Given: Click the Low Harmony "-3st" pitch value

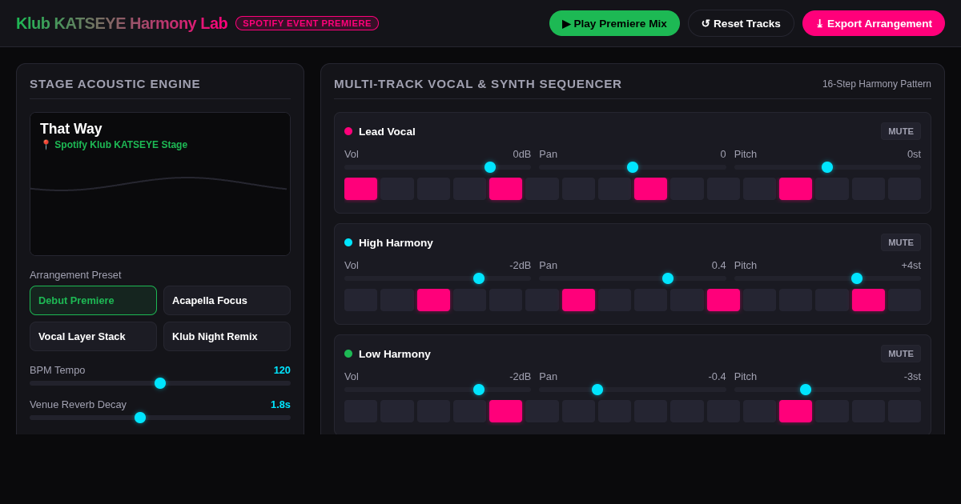Looking at the screenshot, I should coord(912,376).
